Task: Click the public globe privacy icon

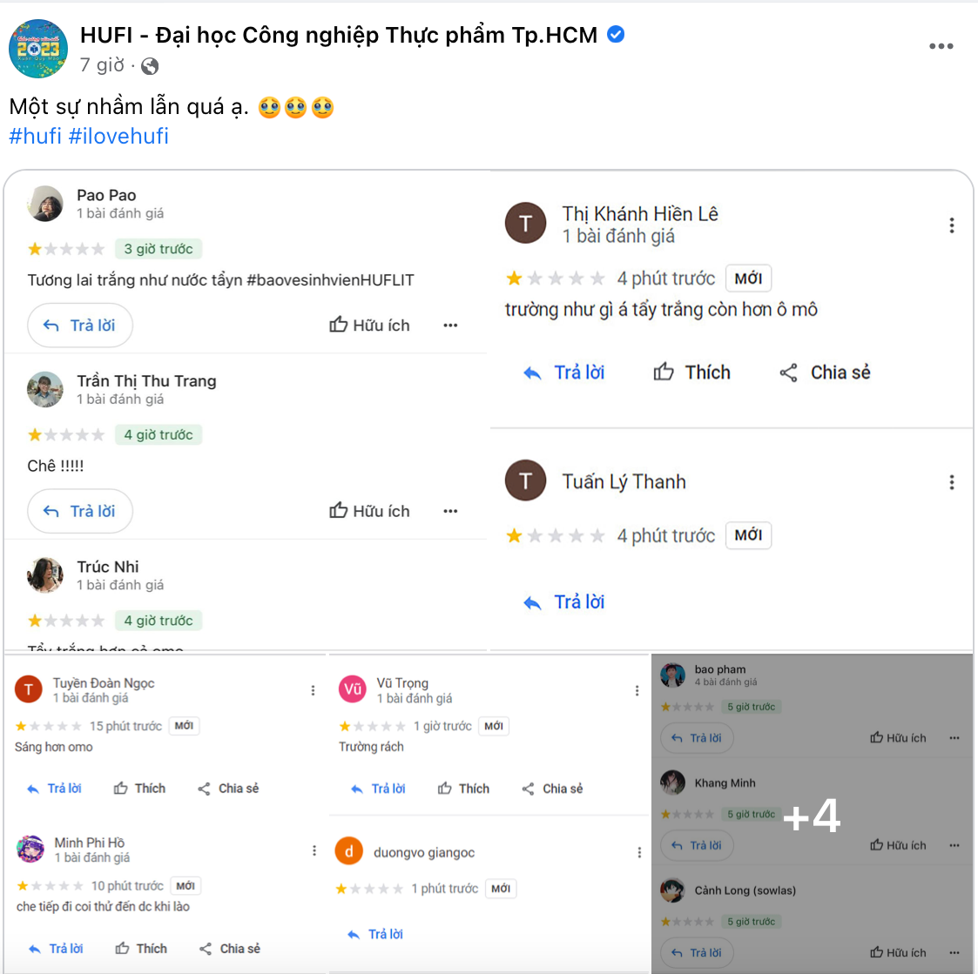Action: (150, 66)
